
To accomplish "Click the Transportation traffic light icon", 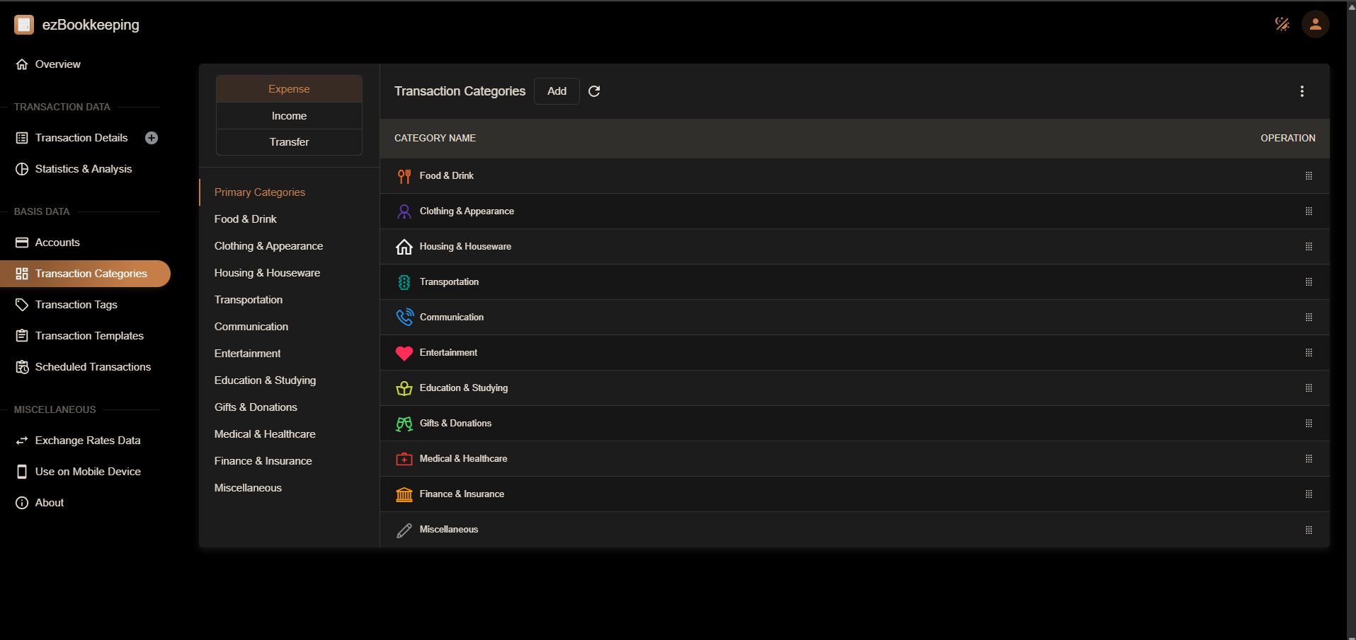I will (404, 282).
